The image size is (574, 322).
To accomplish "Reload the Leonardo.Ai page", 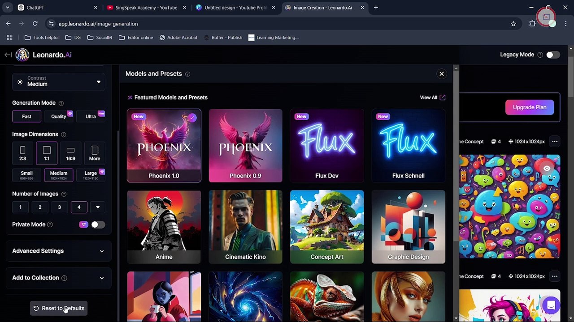I will (x=35, y=24).
